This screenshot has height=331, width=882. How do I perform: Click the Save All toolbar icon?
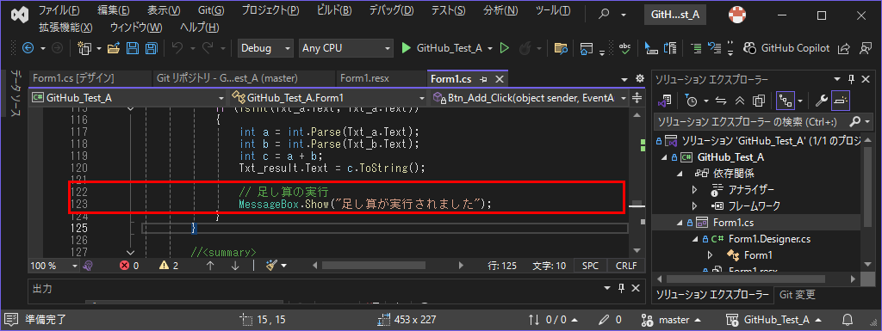(x=151, y=48)
